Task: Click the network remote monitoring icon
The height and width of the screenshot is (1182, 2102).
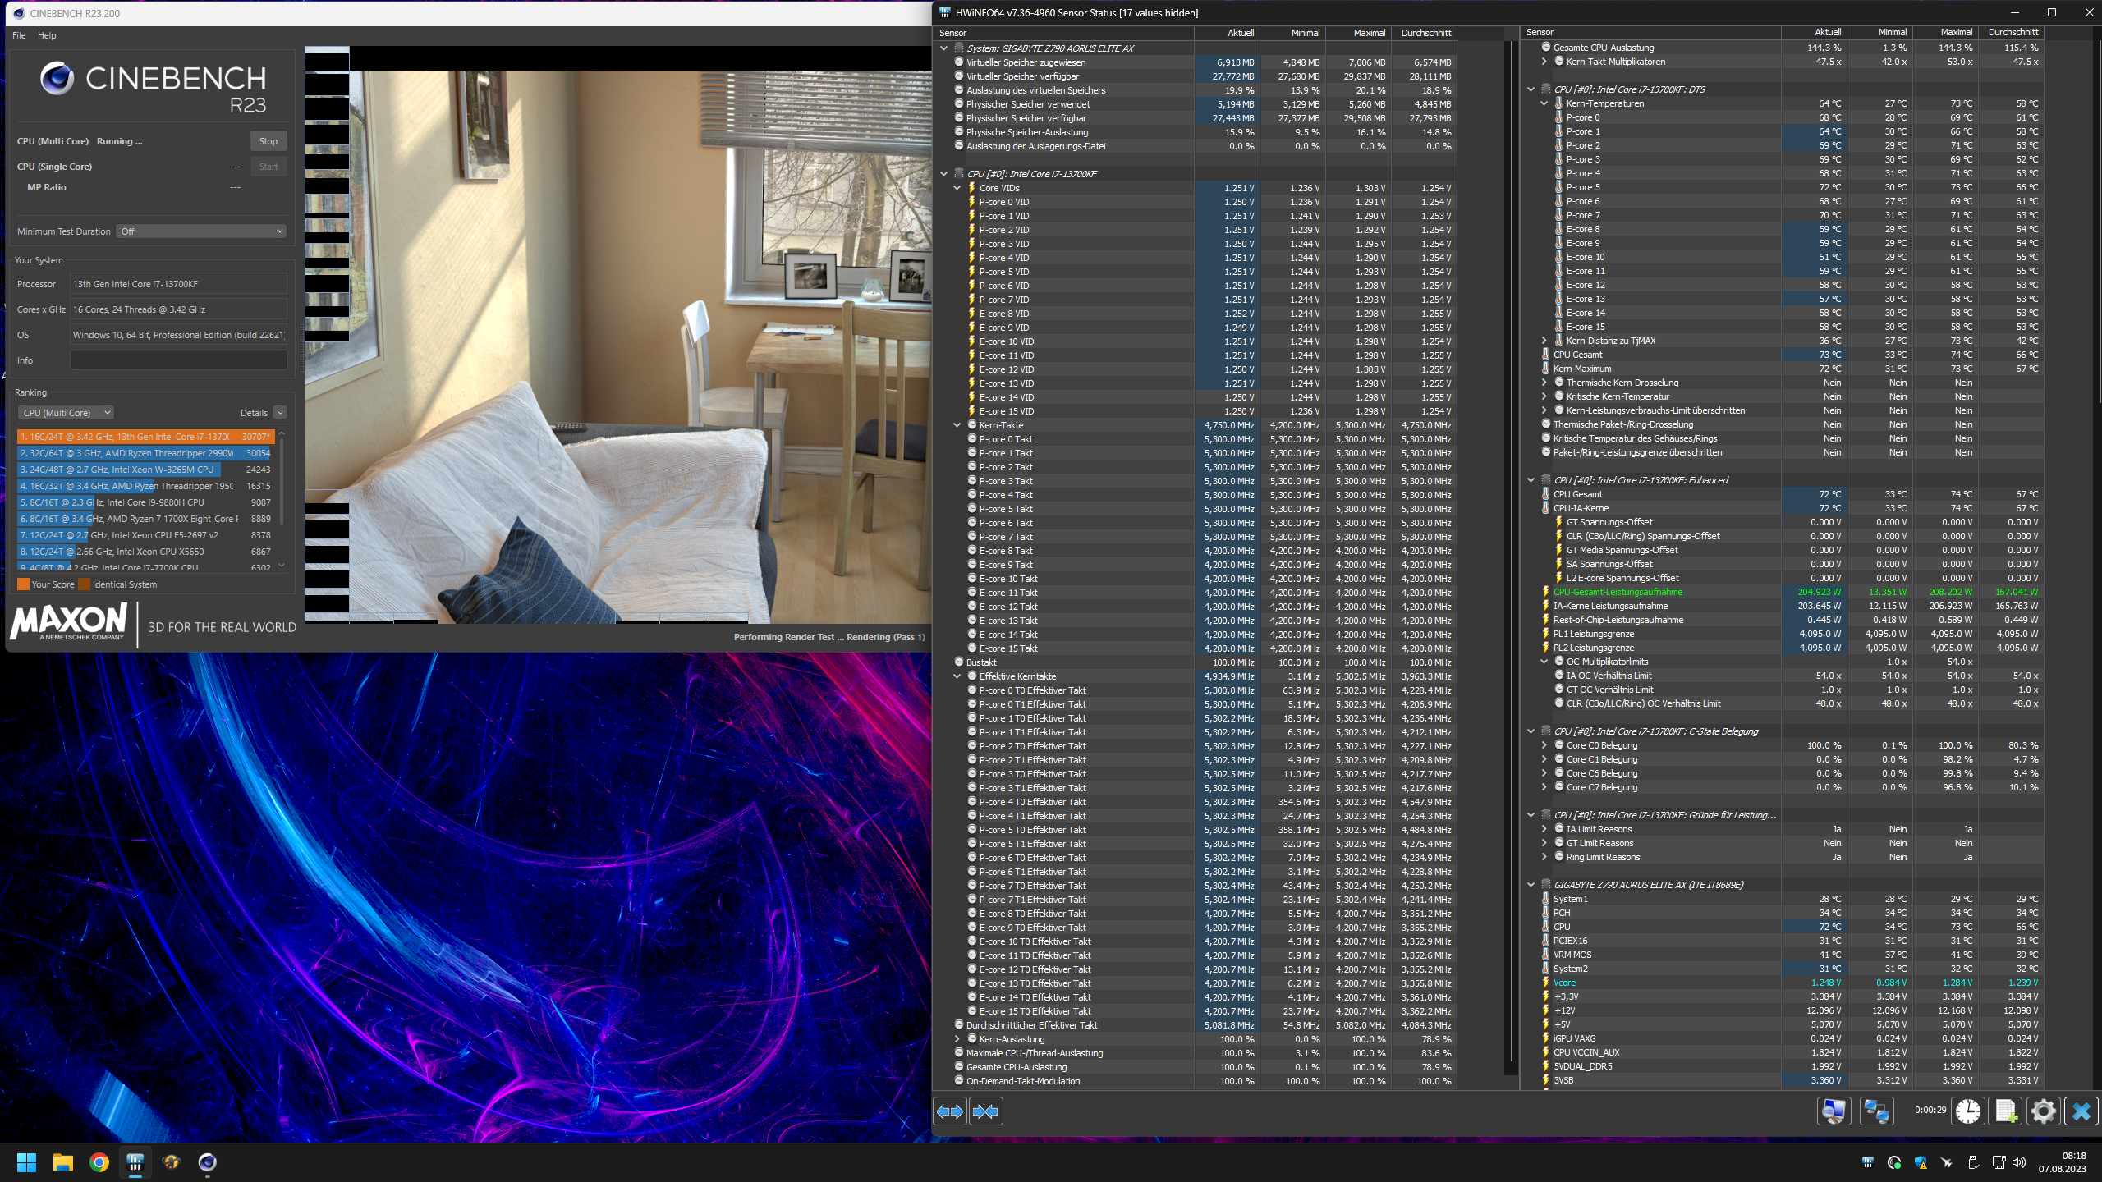Action: (1876, 1111)
